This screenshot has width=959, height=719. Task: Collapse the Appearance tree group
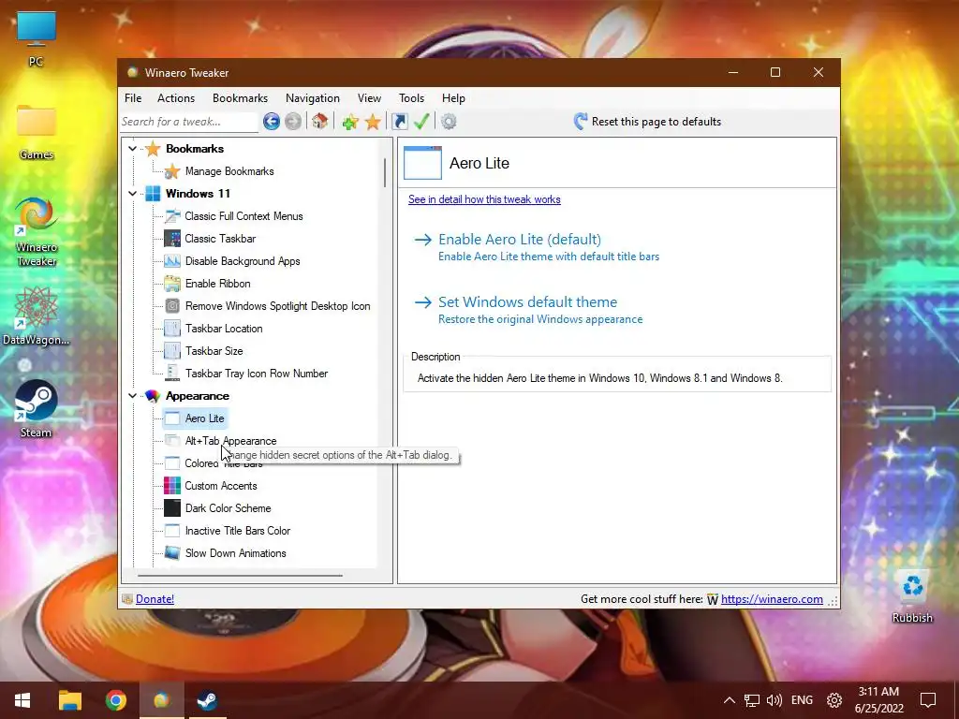tap(133, 396)
